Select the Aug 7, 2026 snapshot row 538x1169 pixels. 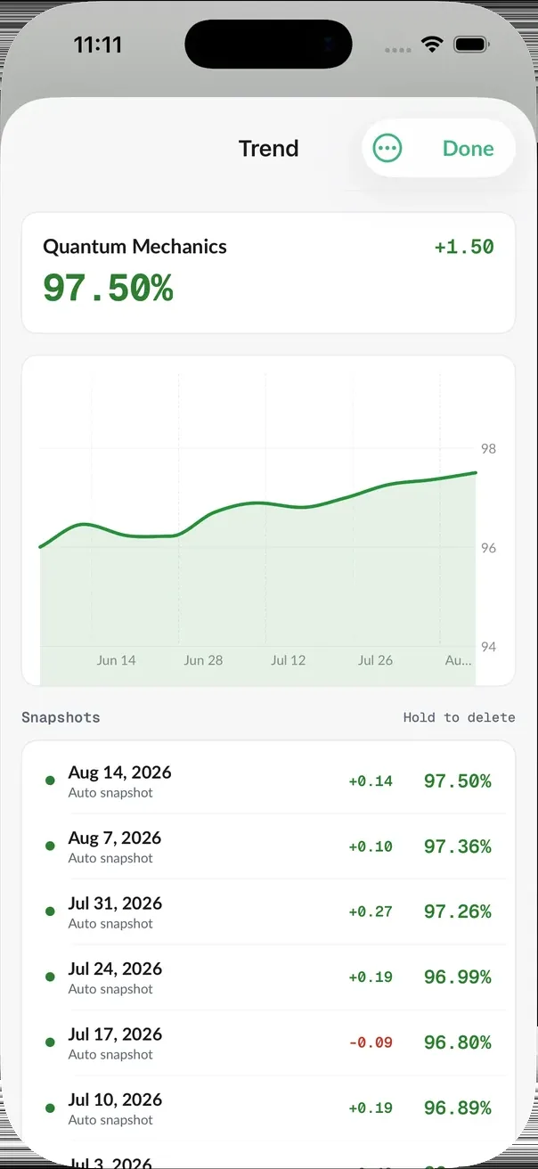(268, 846)
